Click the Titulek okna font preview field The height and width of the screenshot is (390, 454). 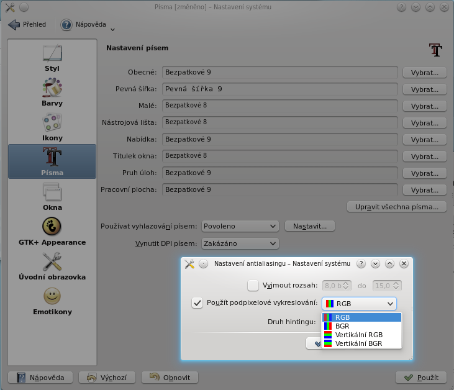coord(280,156)
